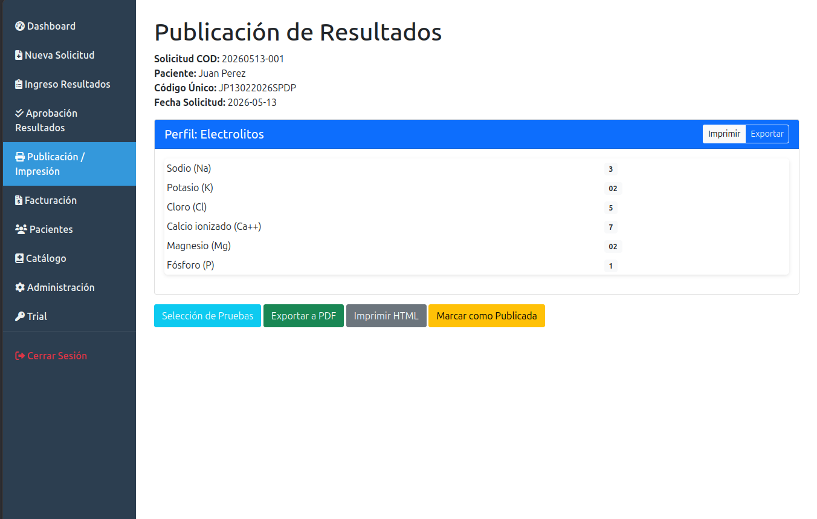Click the Dashboard gauge icon
Image resolution: width=817 pixels, height=519 pixels.
pyautogui.click(x=20, y=26)
